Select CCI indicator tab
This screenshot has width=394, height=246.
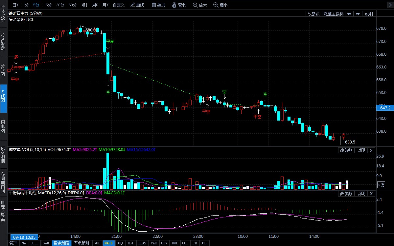coord(185,243)
